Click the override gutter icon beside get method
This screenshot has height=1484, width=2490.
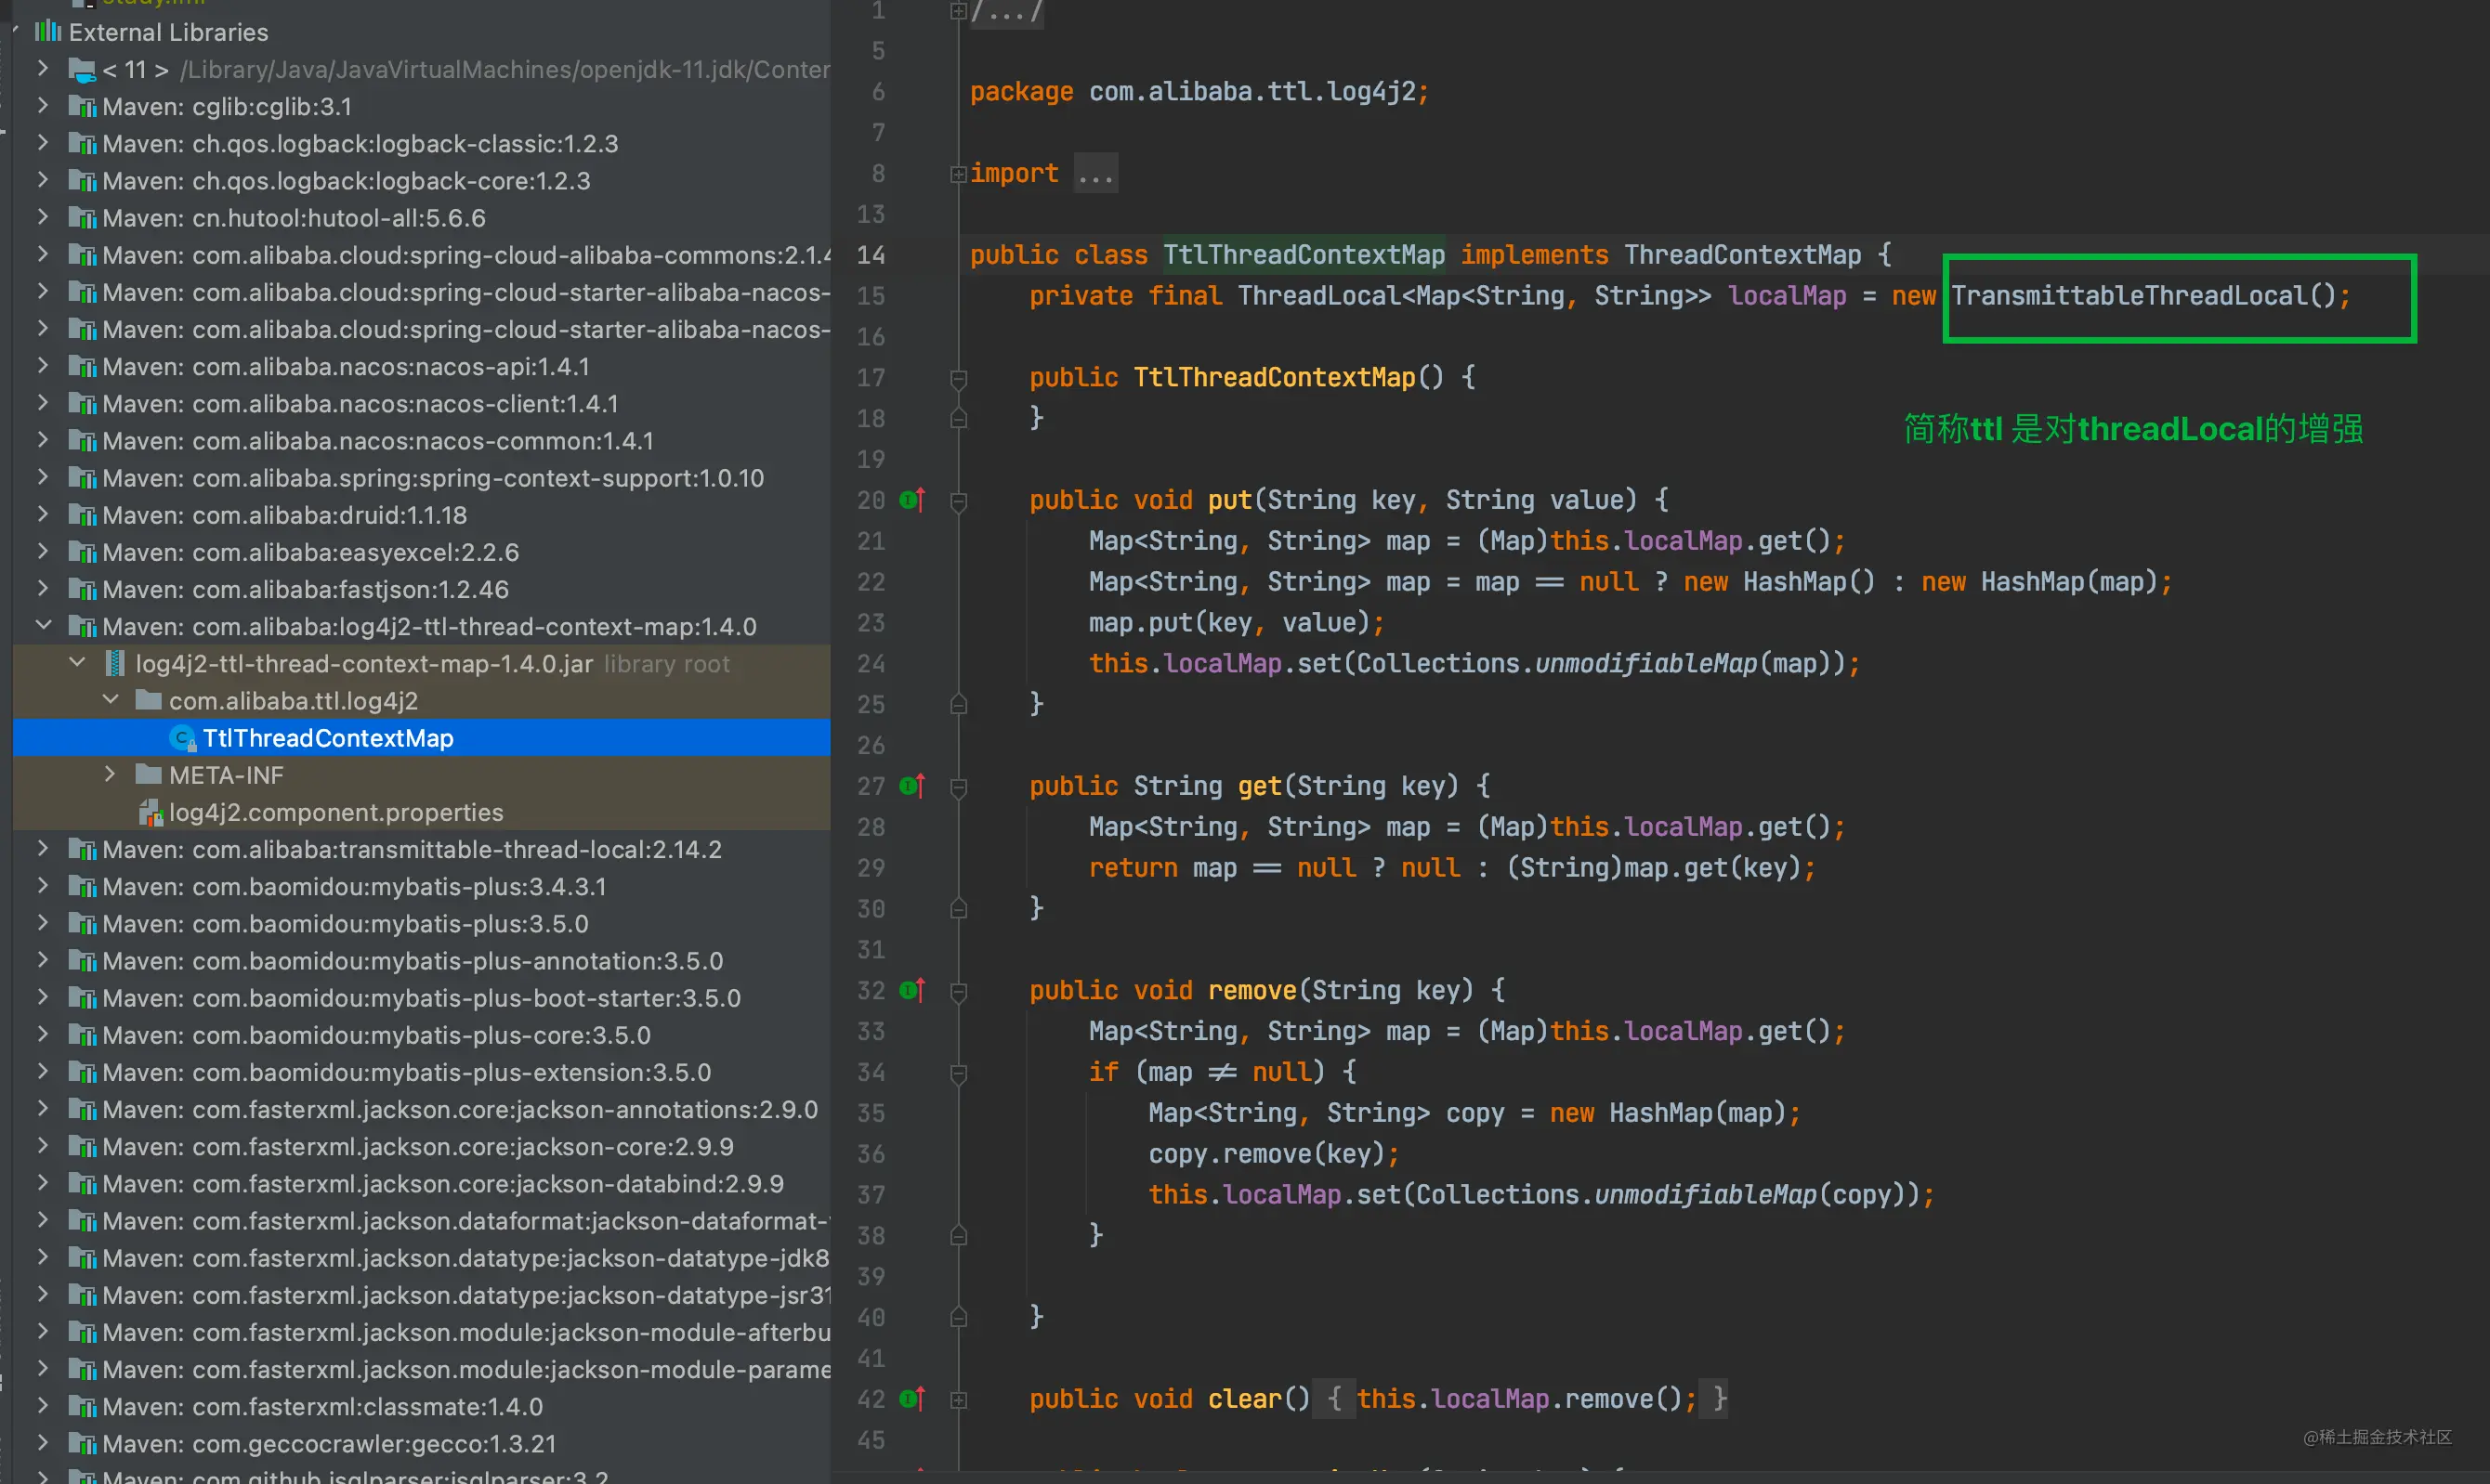pos(911,785)
